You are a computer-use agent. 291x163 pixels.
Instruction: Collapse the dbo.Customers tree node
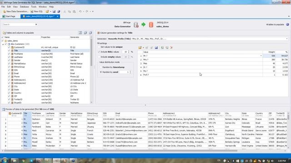coord(3,44)
